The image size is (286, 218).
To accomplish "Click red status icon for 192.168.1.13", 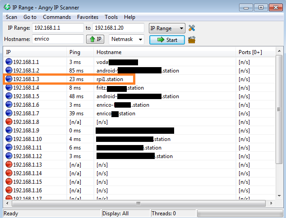I will coord(9,164).
